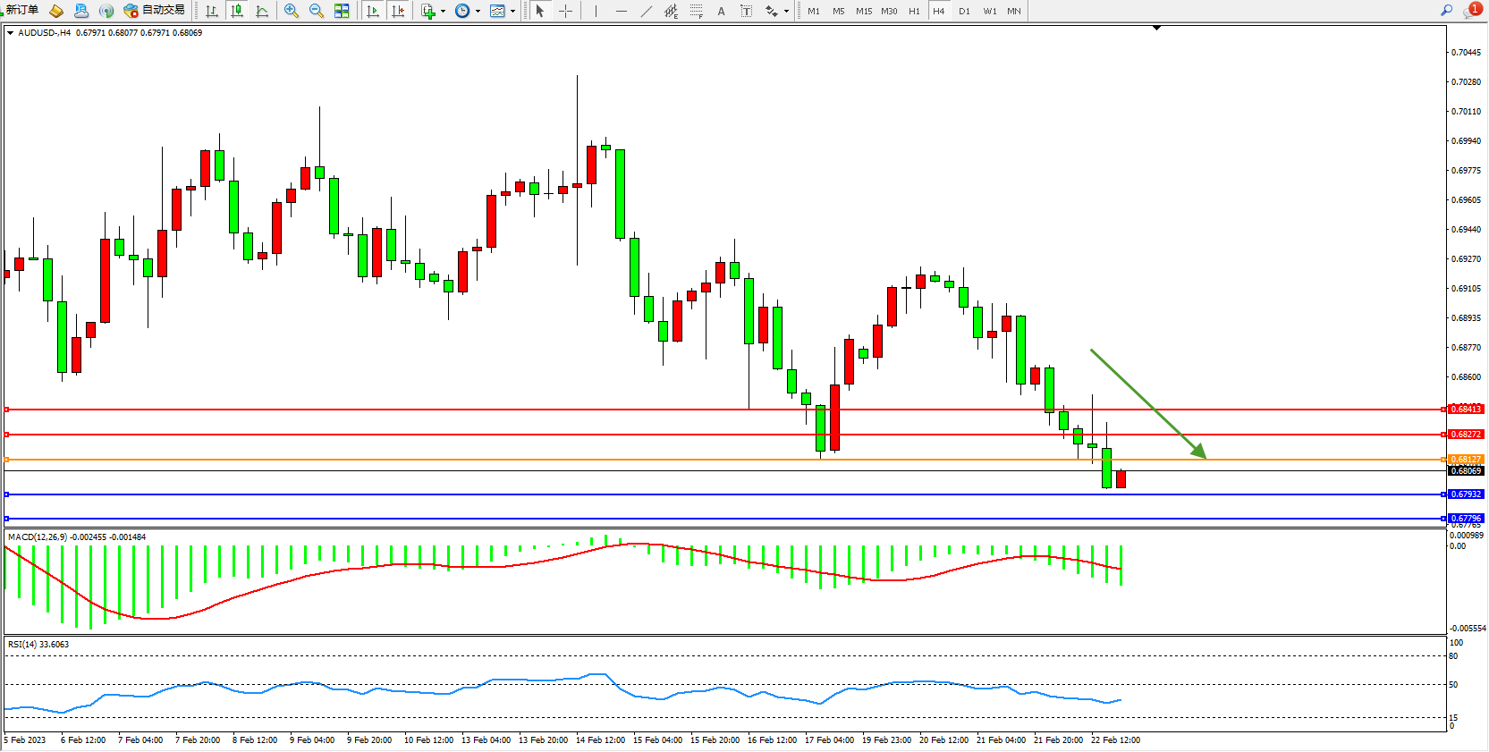Screen dimensions: 1489x752
Task: Pick the horizontal line drawing tool
Action: click(x=621, y=11)
